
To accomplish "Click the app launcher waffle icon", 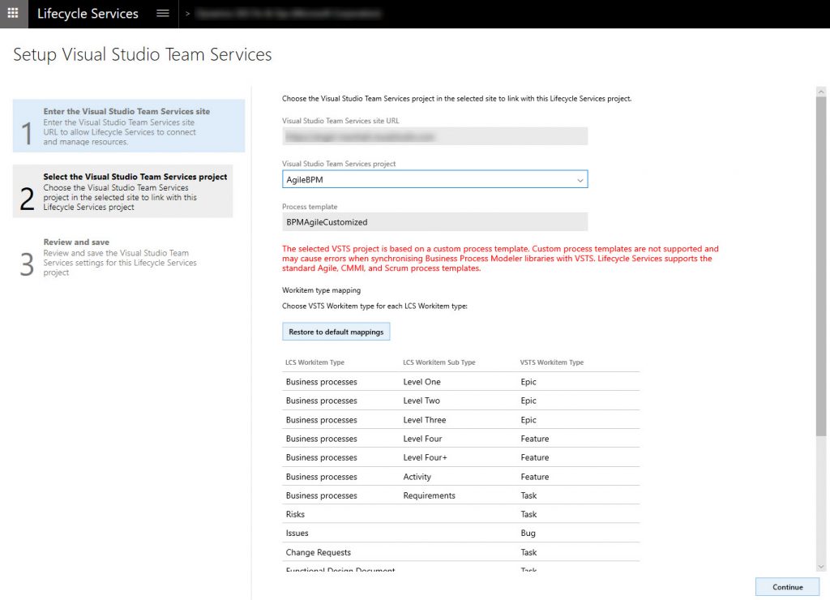I will 13,13.
